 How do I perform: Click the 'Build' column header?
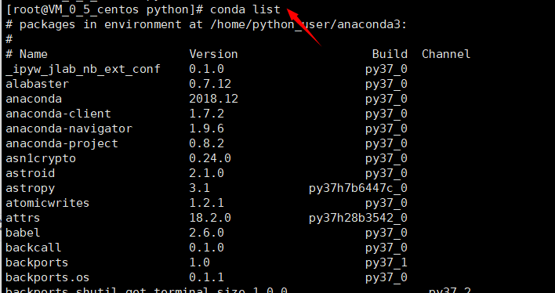(x=390, y=54)
